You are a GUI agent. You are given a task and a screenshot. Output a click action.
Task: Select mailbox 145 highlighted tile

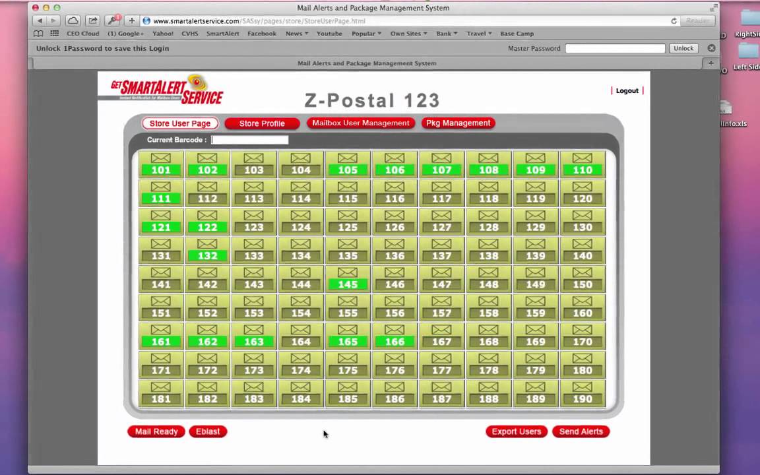[348, 278]
